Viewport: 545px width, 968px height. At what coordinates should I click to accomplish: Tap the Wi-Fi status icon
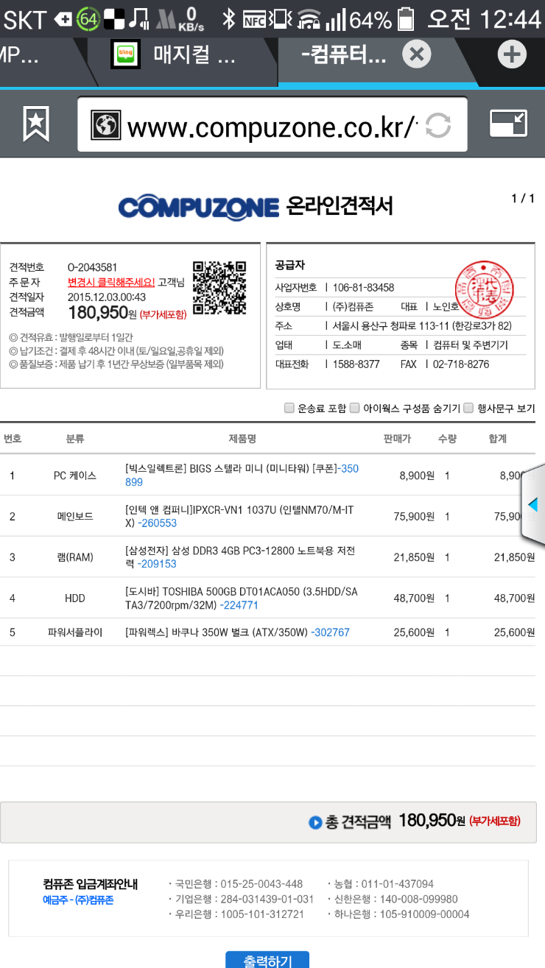tap(310, 20)
